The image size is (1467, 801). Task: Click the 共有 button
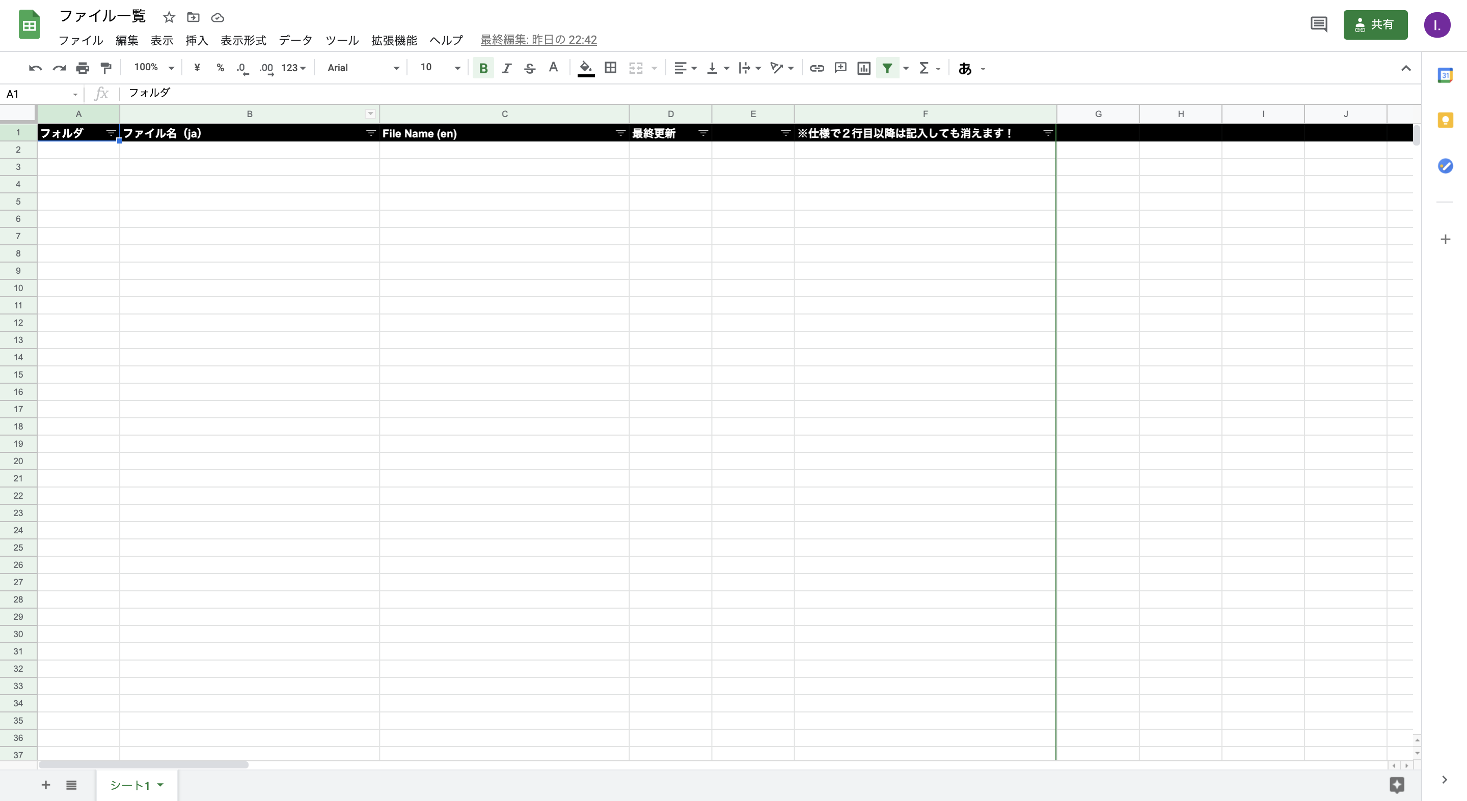(x=1375, y=24)
